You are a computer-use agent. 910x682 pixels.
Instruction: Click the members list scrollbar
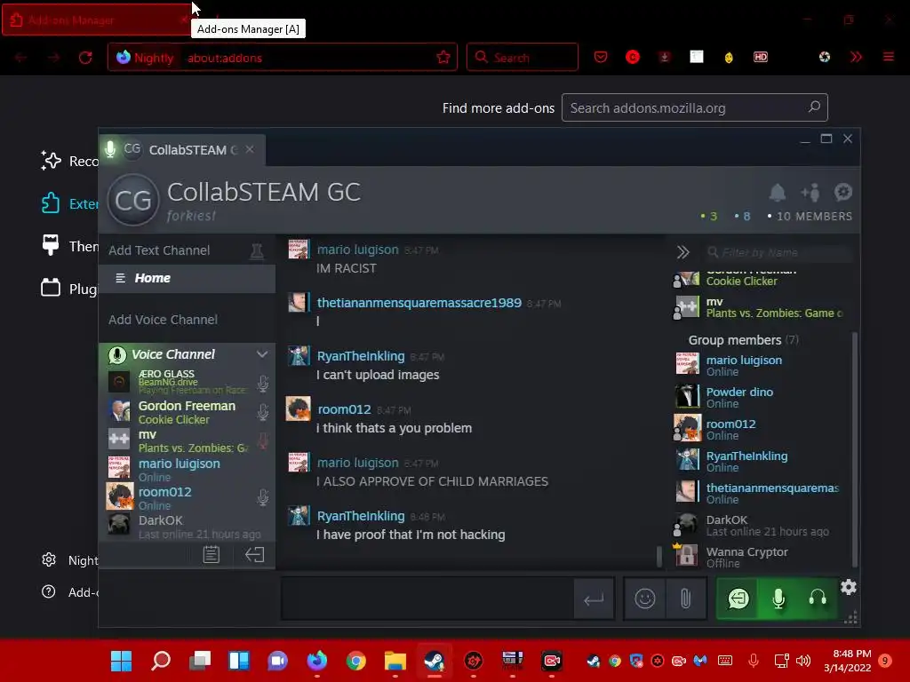pos(854,448)
